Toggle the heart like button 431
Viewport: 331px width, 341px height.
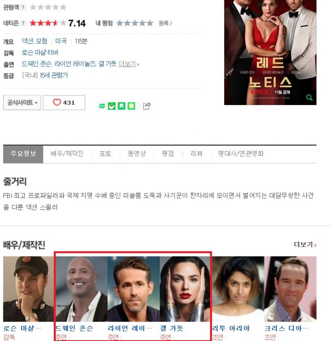click(x=64, y=103)
